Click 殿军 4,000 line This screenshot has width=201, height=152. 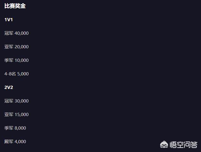pyautogui.click(x=15, y=142)
